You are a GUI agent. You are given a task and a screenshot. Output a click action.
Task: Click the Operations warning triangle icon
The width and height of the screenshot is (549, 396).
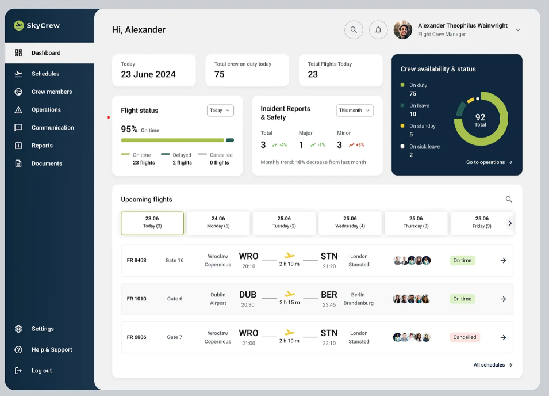(x=18, y=110)
